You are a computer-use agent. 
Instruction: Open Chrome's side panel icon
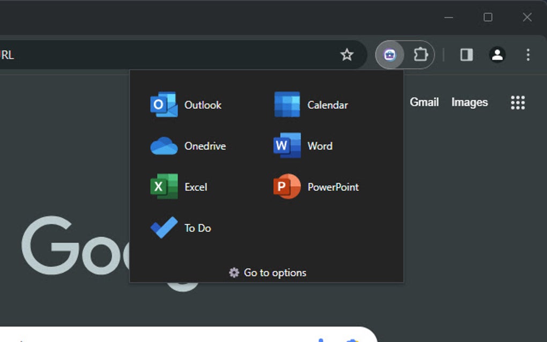pyautogui.click(x=466, y=55)
